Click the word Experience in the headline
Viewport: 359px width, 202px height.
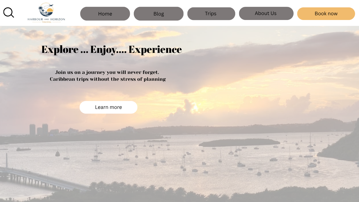(x=155, y=49)
